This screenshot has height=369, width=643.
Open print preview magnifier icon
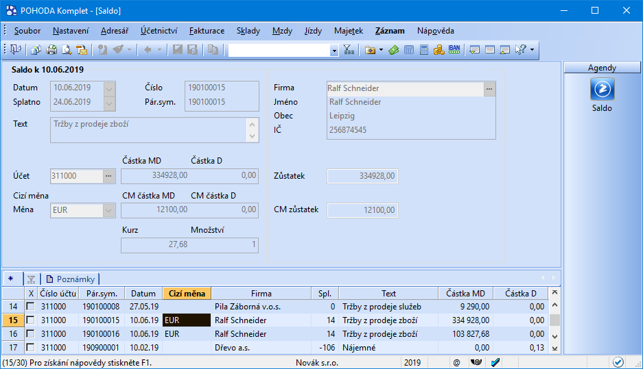pyautogui.click(x=67, y=50)
